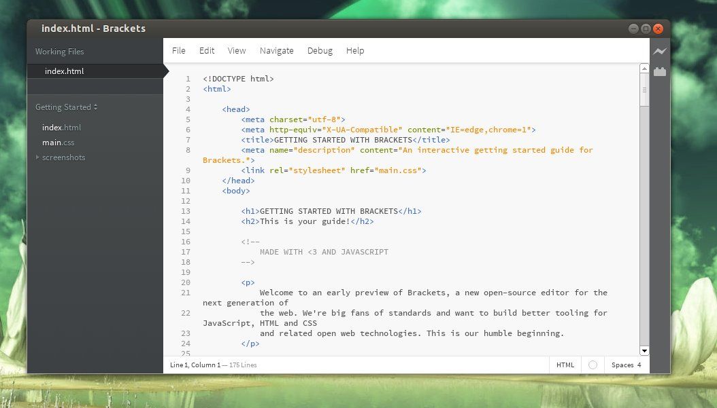Click the '</head>' closing tag
The image size is (717, 408).
[x=238, y=181]
